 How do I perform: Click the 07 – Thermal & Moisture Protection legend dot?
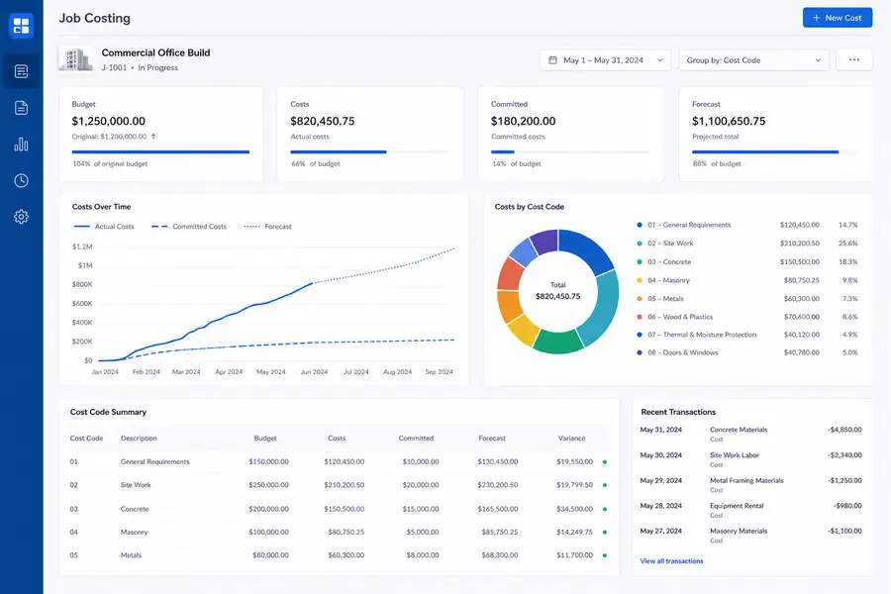(x=640, y=335)
